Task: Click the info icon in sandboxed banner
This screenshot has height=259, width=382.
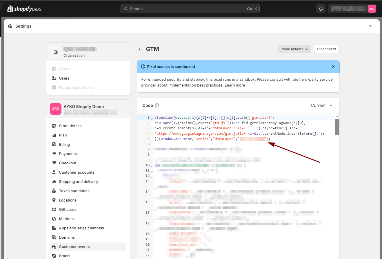Action: pos(143,66)
